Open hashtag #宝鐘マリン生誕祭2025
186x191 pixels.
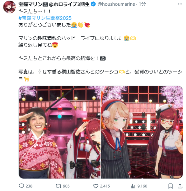(x=45, y=18)
